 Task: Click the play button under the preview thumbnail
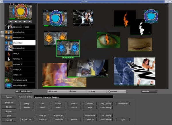[x=20, y=22]
